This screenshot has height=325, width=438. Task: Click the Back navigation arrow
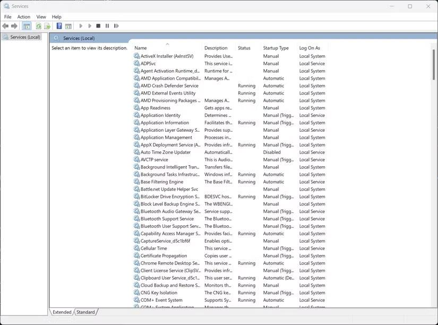point(5,25)
